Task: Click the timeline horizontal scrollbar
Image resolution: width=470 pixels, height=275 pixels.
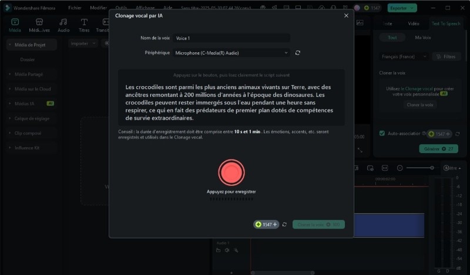Action: (283, 273)
